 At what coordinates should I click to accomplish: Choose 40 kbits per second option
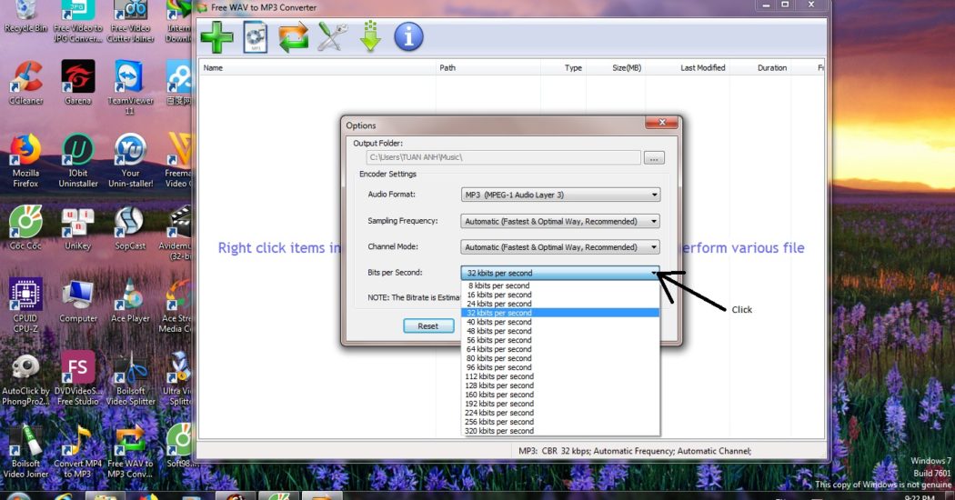coord(560,322)
